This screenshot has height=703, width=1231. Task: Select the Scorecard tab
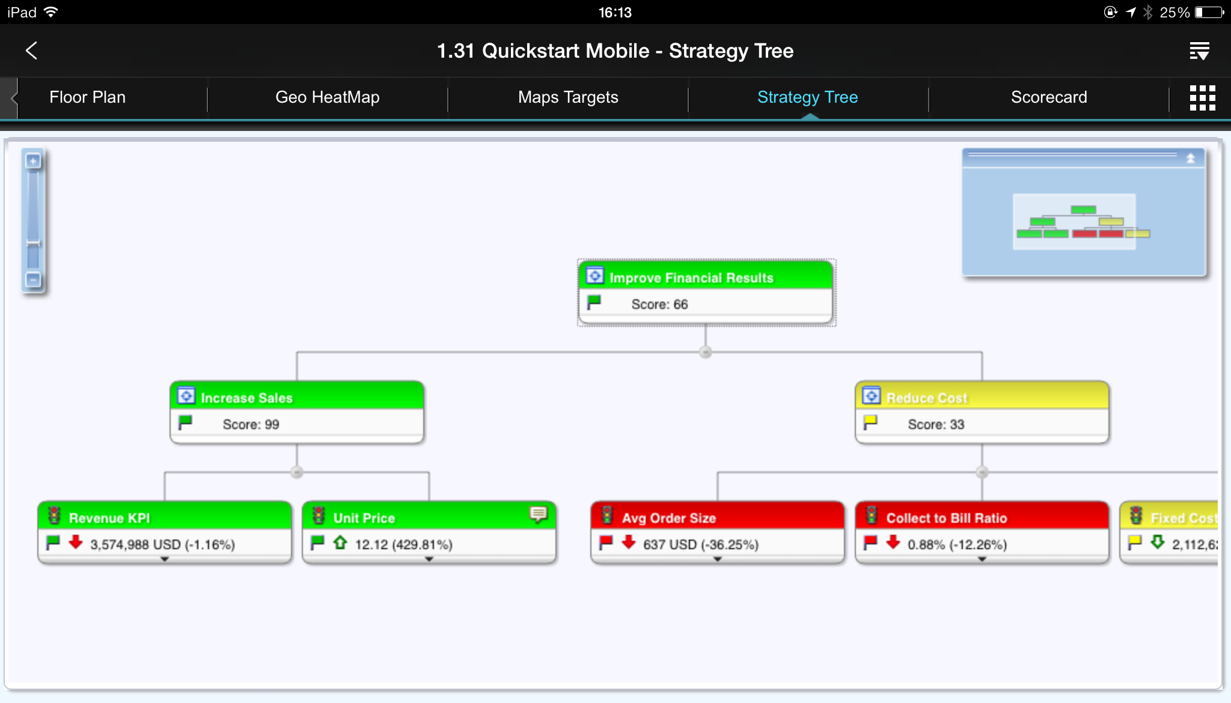click(x=1049, y=97)
